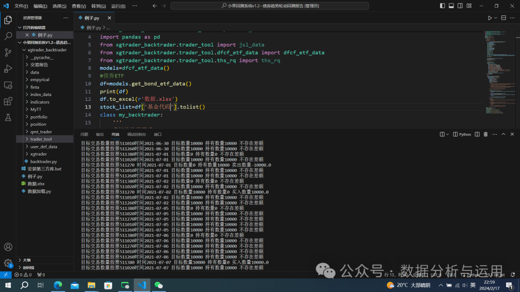Open File Explorer from the taskbar
520x292 pixels.
pos(91,285)
